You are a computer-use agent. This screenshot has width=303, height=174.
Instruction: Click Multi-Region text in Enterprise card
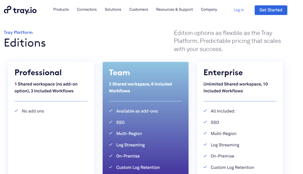(224, 134)
